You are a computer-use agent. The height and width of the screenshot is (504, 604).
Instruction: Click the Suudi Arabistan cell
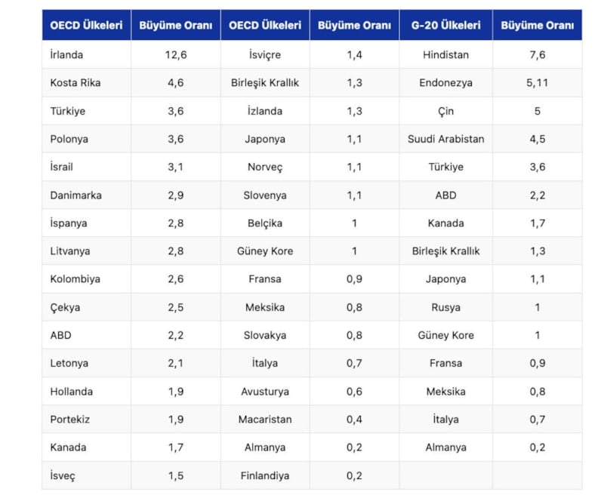tap(445, 139)
